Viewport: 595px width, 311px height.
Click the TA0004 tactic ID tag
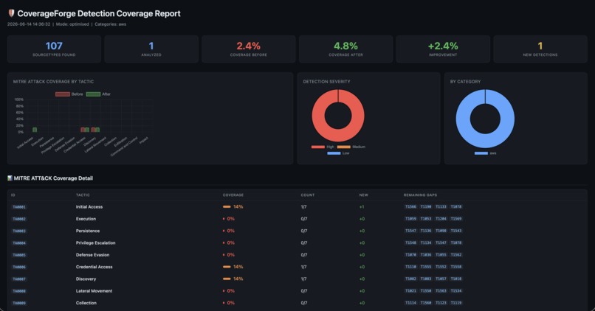[x=19, y=243]
